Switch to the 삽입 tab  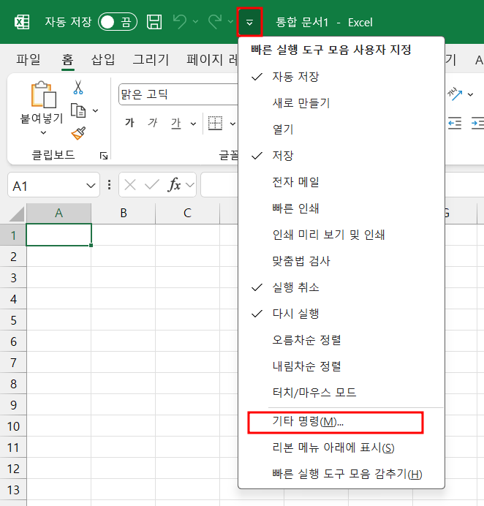click(103, 60)
